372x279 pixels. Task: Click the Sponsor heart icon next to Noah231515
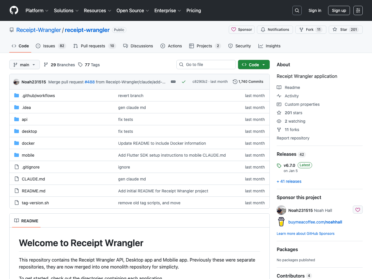(x=357, y=210)
